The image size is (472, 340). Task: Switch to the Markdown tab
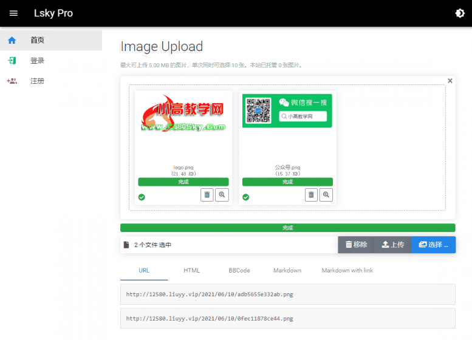tap(287, 271)
